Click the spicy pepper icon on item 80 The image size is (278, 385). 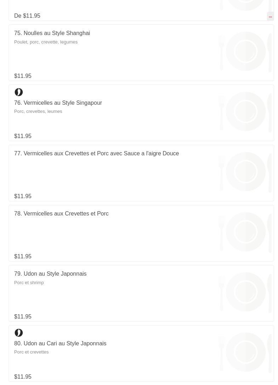point(19,333)
